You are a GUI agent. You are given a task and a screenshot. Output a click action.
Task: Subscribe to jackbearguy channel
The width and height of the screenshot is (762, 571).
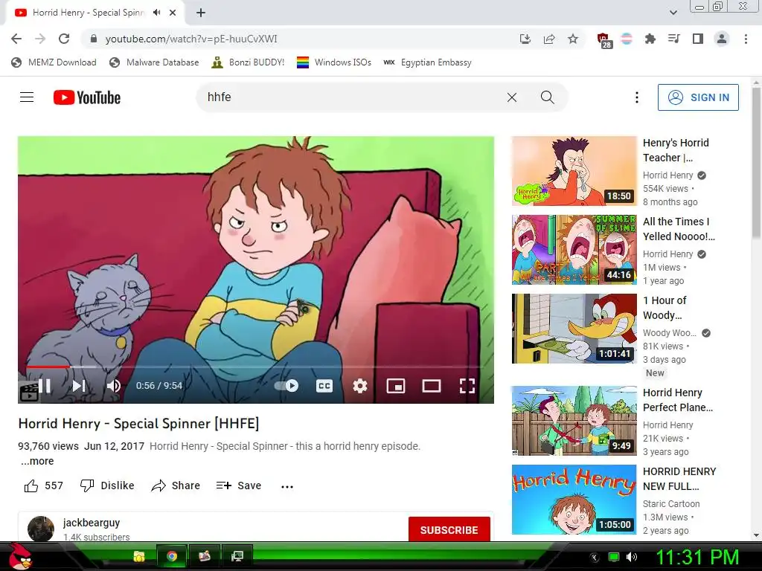(449, 529)
